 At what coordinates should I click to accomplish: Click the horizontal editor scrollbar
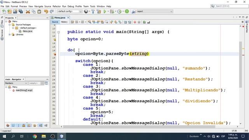tap(139, 126)
